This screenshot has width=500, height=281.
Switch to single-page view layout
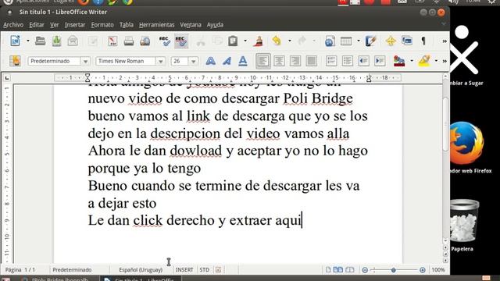(x=328, y=269)
